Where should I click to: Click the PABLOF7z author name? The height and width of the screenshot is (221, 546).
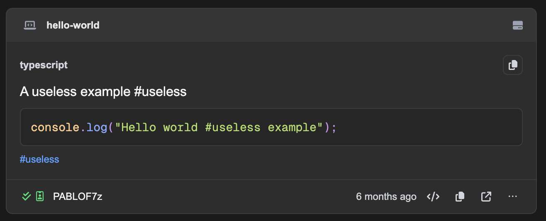coord(78,197)
